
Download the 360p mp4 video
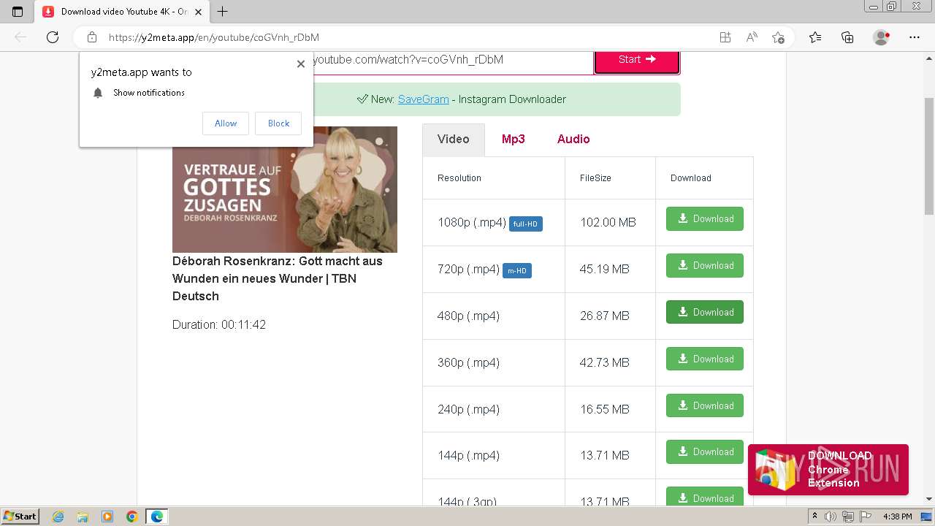pos(705,359)
